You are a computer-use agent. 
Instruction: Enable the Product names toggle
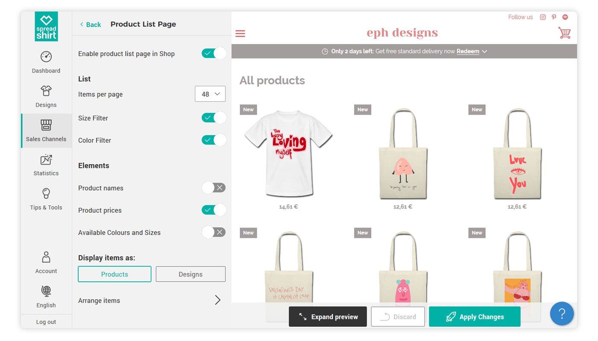pyautogui.click(x=214, y=188)
